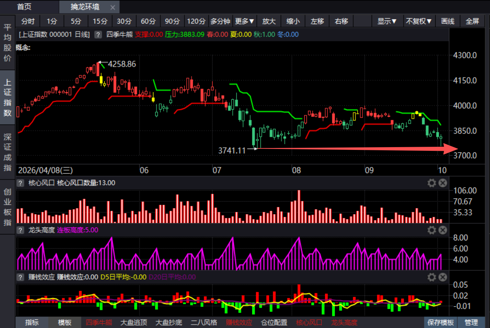Open settings gear for 核心风口 panel

tap(432, 183)
